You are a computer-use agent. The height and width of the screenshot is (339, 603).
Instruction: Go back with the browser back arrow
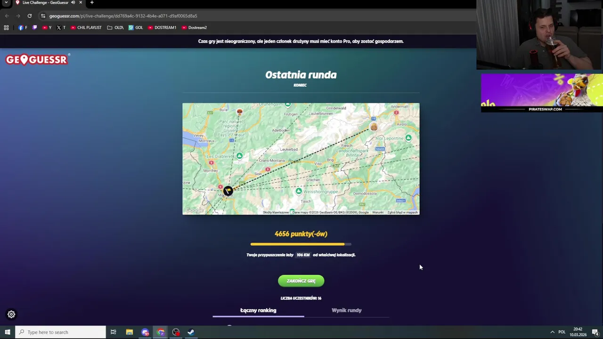7,16
